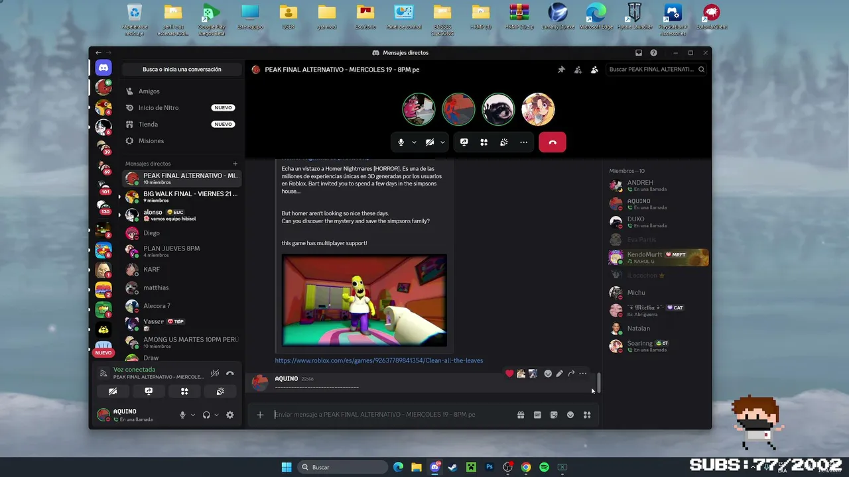Viewport: 849px width, 477px height.
Task: Open the Tienda tab
Action: pos(181,125)
